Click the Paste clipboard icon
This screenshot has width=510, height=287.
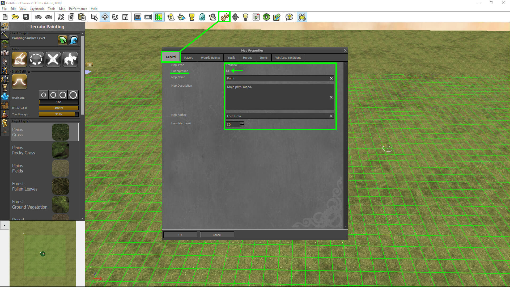[x=82, y=17]
